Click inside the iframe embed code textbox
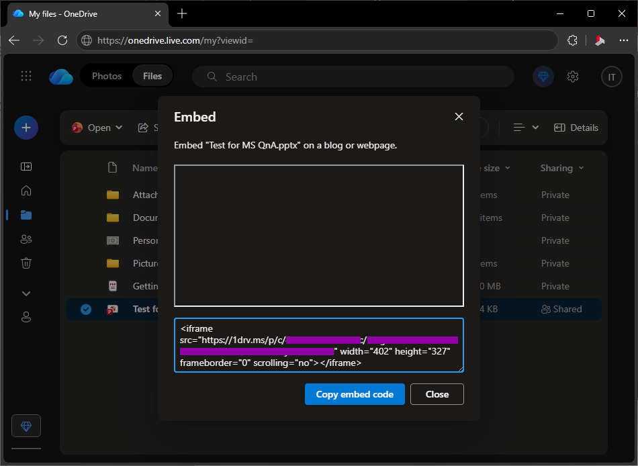The height and width of the screenshot is (466, 638). [319, 345]
